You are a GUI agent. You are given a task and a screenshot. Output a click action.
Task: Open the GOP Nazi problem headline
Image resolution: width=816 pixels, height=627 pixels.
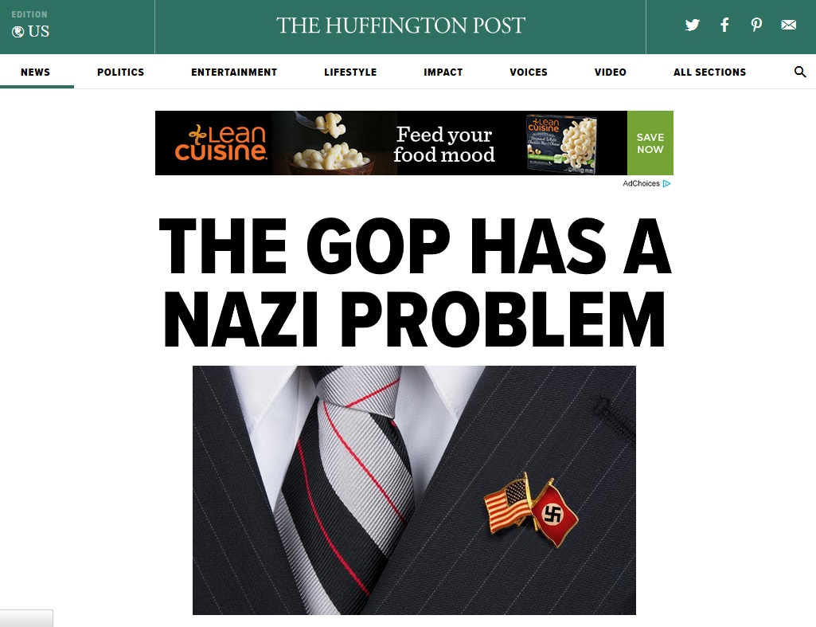coord(414,282)
